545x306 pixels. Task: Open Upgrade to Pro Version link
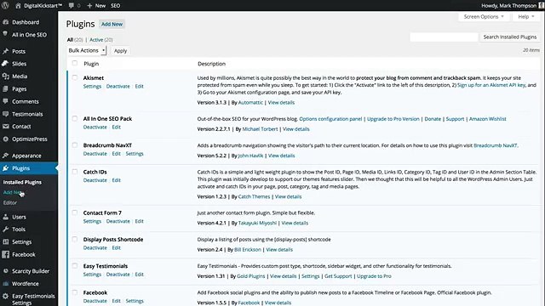[393, 119]
